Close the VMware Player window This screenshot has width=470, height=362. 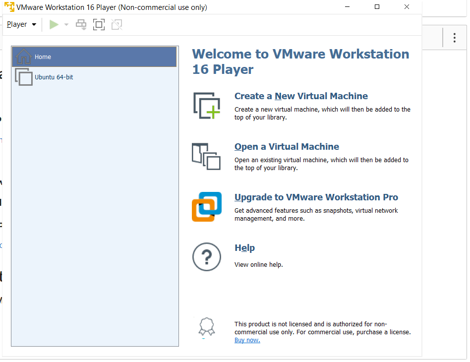407,6
